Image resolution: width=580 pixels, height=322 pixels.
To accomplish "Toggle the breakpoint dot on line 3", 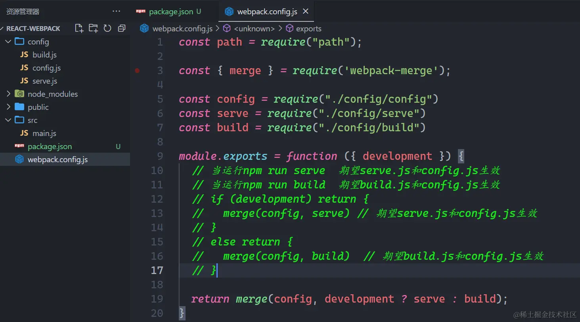I will pos(137,71).
